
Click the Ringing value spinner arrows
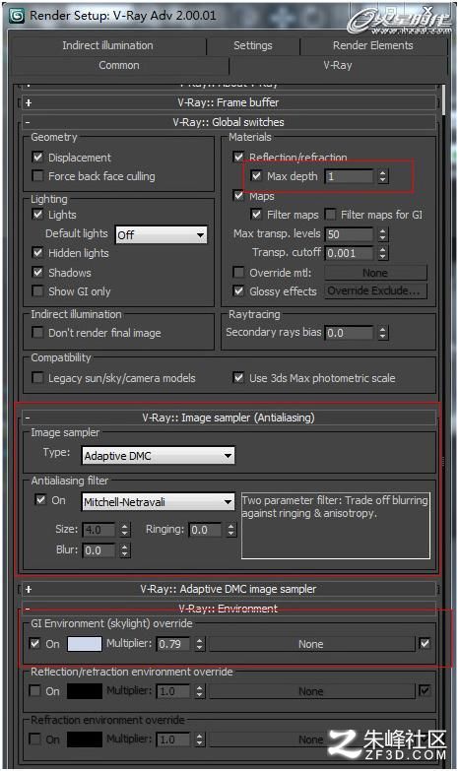click(231, 530)
